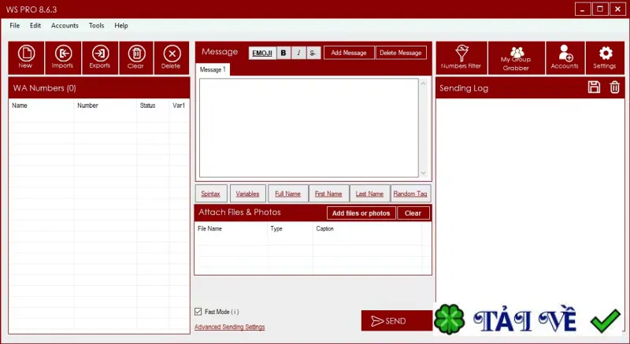The height and width of the screenshot is (344, 630).
Task: Open Advanced Sending Settings link
Action: click(230, 327)
